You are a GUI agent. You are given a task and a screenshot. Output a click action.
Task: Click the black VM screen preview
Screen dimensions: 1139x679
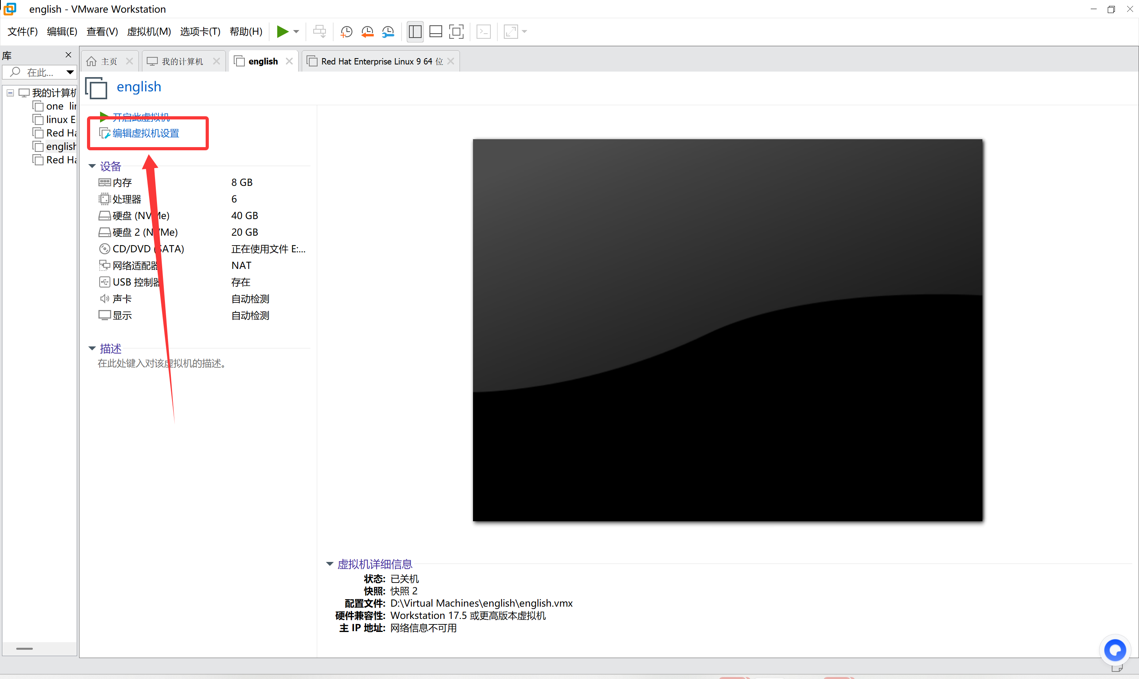(728, 330)
